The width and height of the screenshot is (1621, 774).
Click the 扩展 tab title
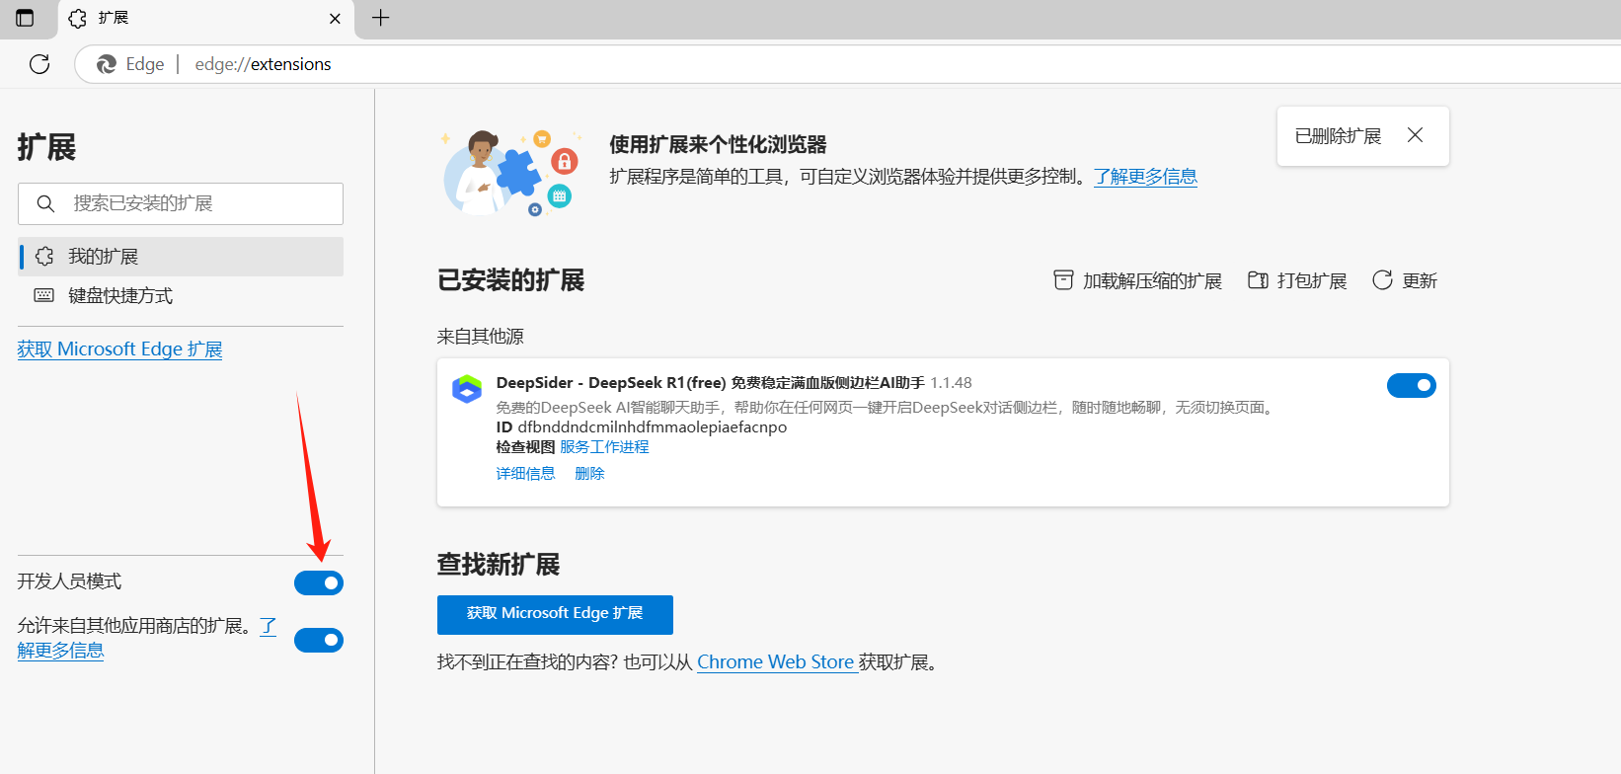[x=114, y=18]
